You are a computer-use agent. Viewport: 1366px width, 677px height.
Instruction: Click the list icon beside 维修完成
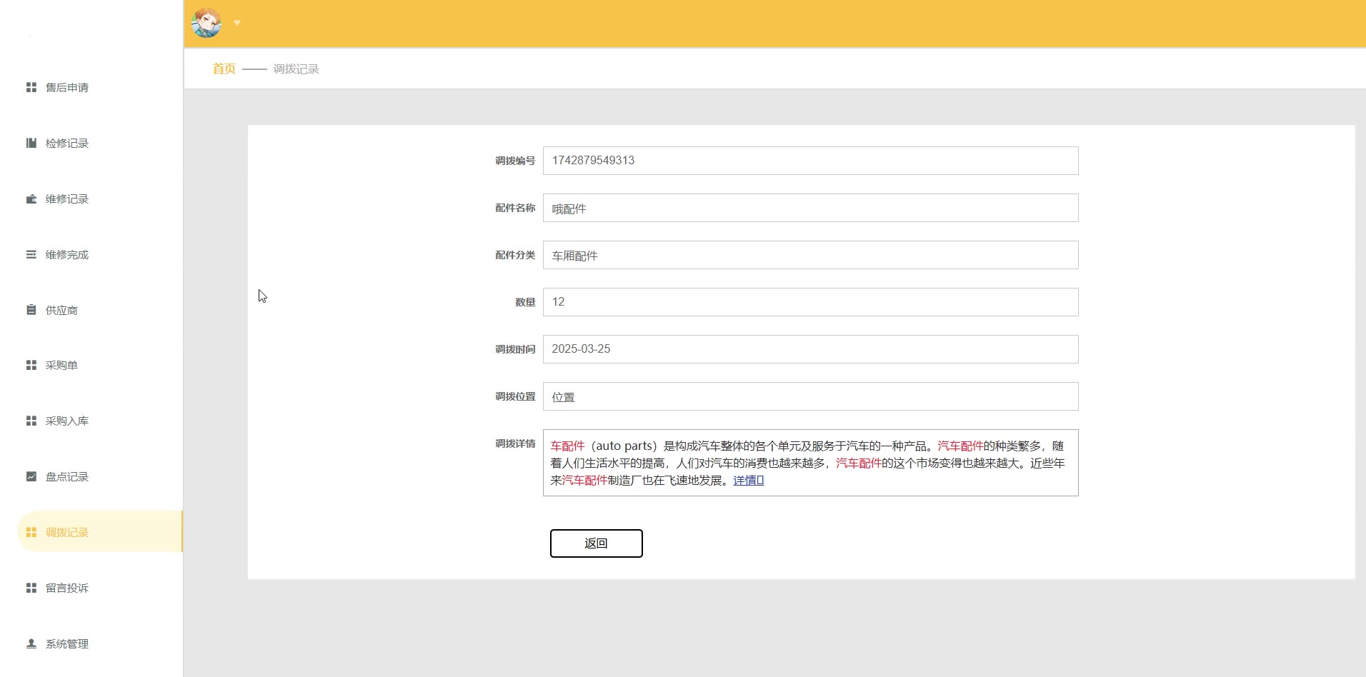pyautogui.click(x=31, y=254)
